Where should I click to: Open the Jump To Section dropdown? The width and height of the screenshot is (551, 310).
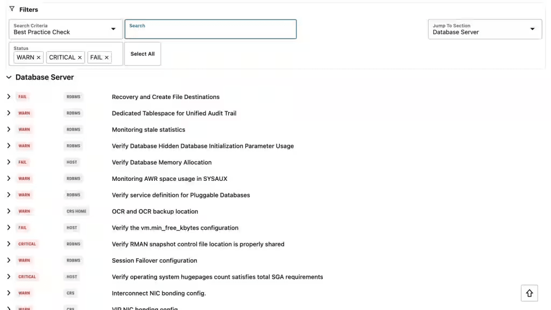485,29
